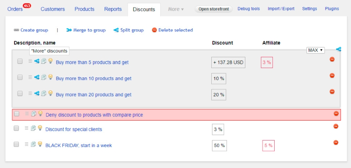Click the blue split icon beside MAX selector
Screen dimensions: 351x168
click(339, 49)
